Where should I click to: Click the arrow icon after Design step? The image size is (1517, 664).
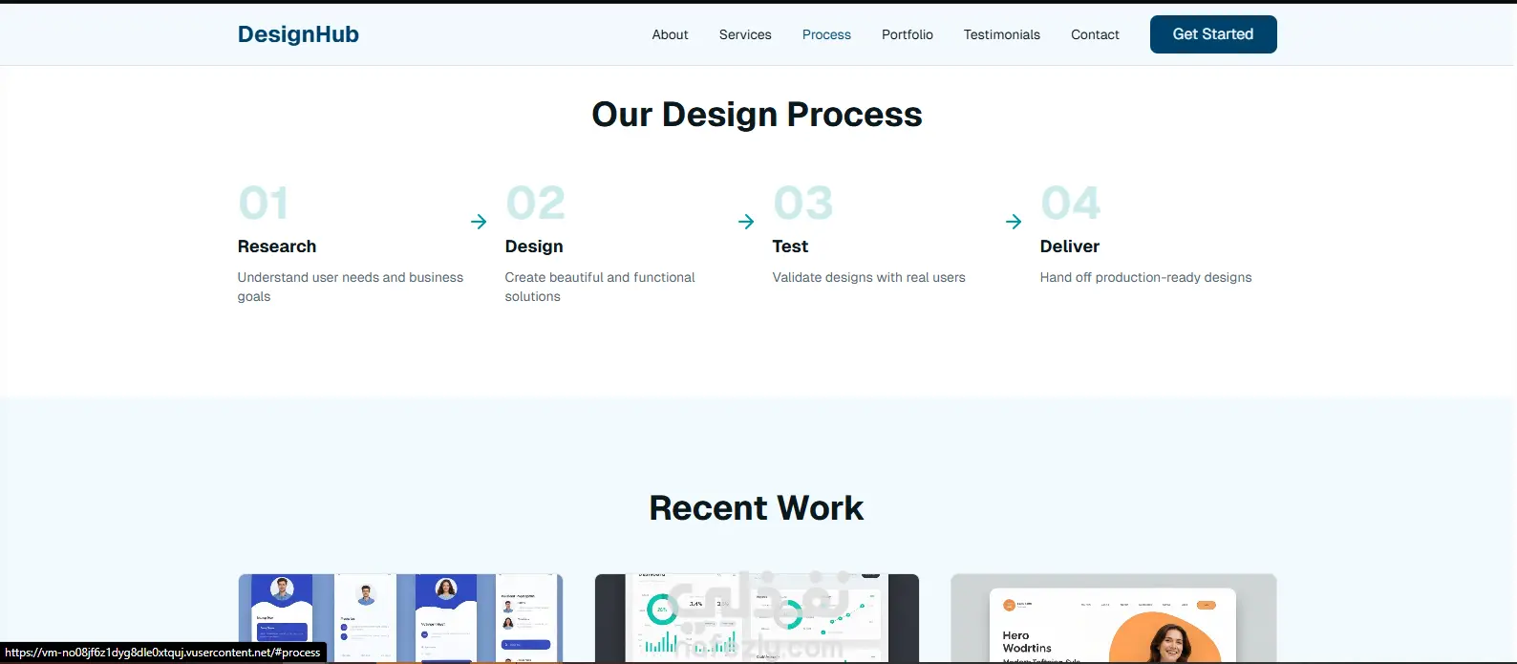(746, 222)
